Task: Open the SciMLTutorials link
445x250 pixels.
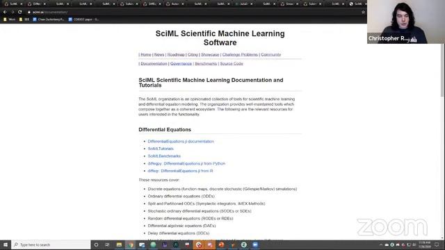Action: (x=161, y=149)
